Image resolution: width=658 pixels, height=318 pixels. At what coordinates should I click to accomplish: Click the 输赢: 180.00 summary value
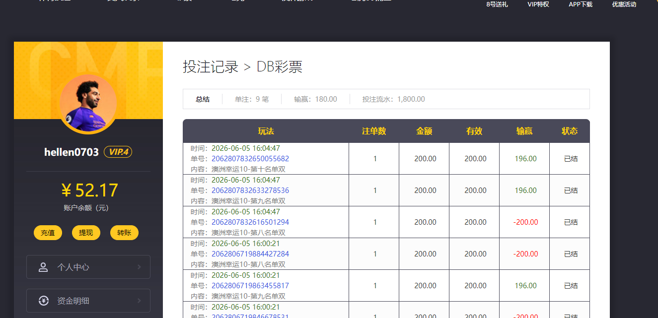315,99
